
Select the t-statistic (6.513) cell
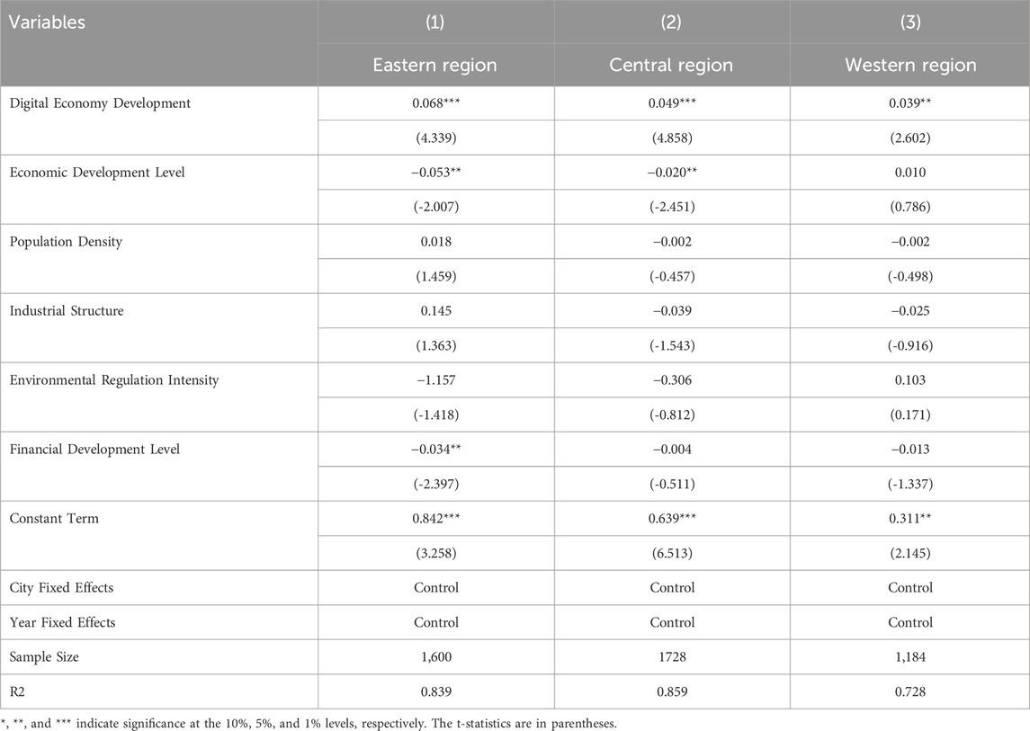672,554
